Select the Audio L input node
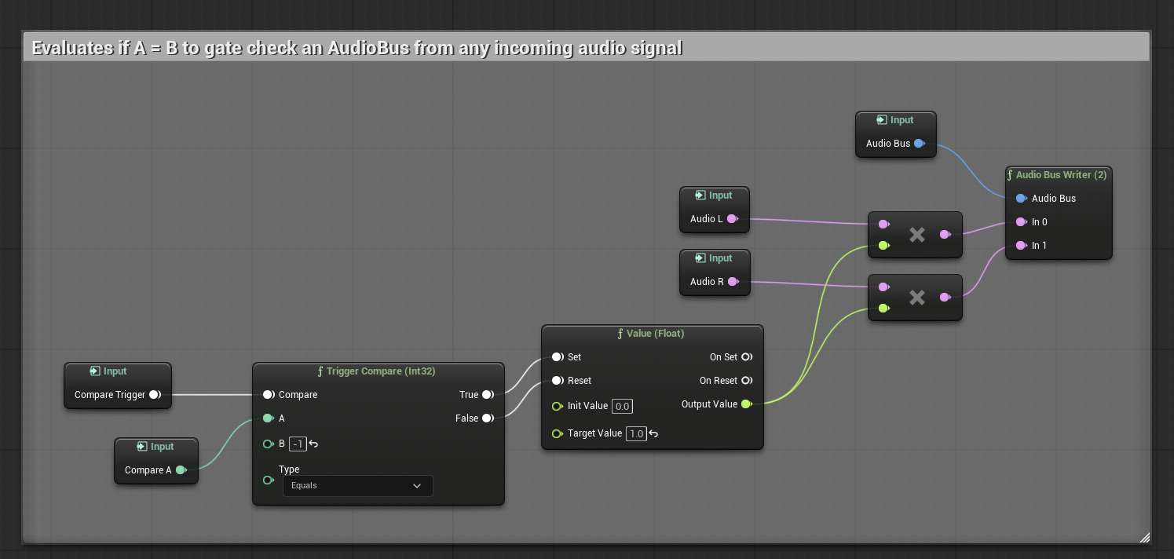Viewport: 1174px width, 559px height. tap(715, 210)
